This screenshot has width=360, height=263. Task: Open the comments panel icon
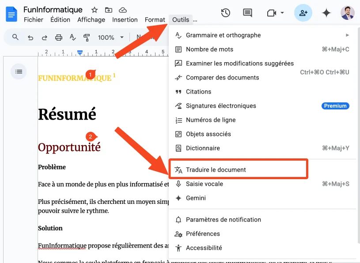coord(247,13)
